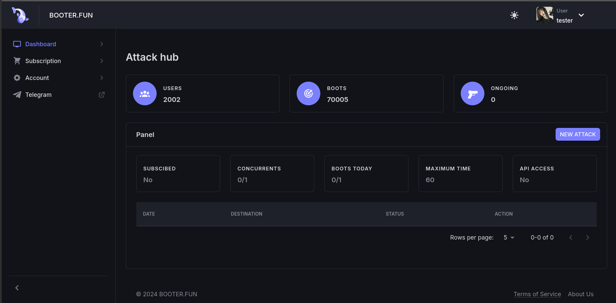Click the MAXIMUM TIME value 60

(430, 180)
